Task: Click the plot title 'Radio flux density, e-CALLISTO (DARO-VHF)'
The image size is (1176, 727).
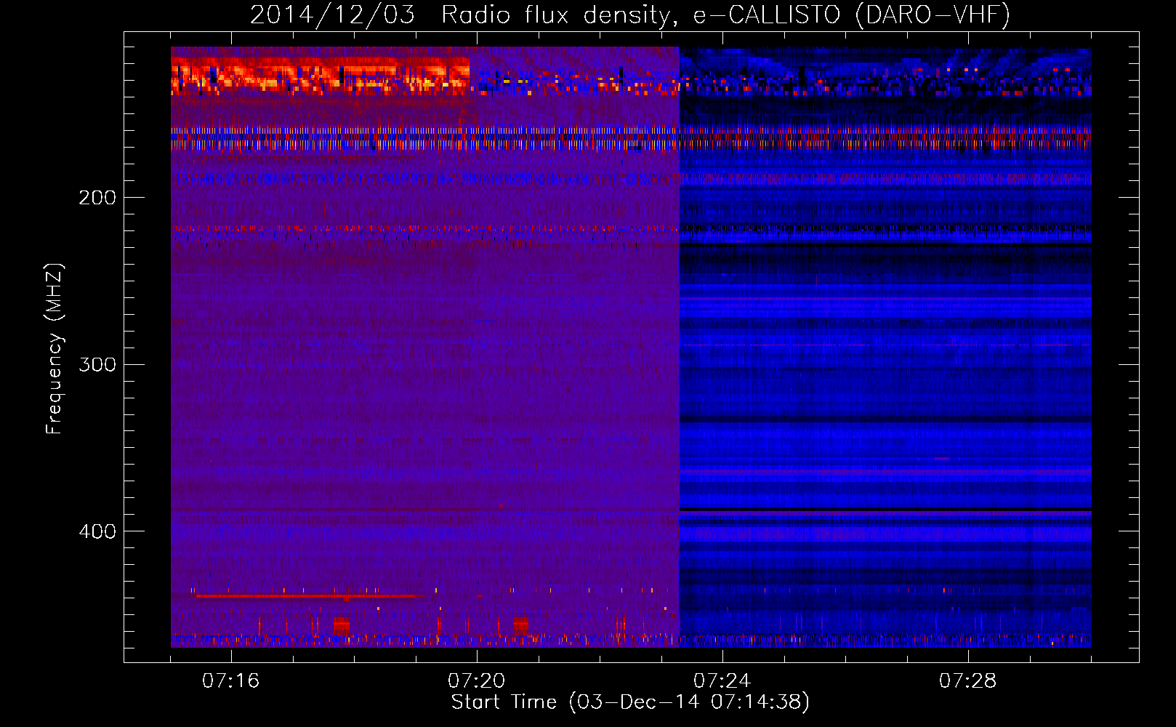Action: pyautogui.click(x=725, y=15)
